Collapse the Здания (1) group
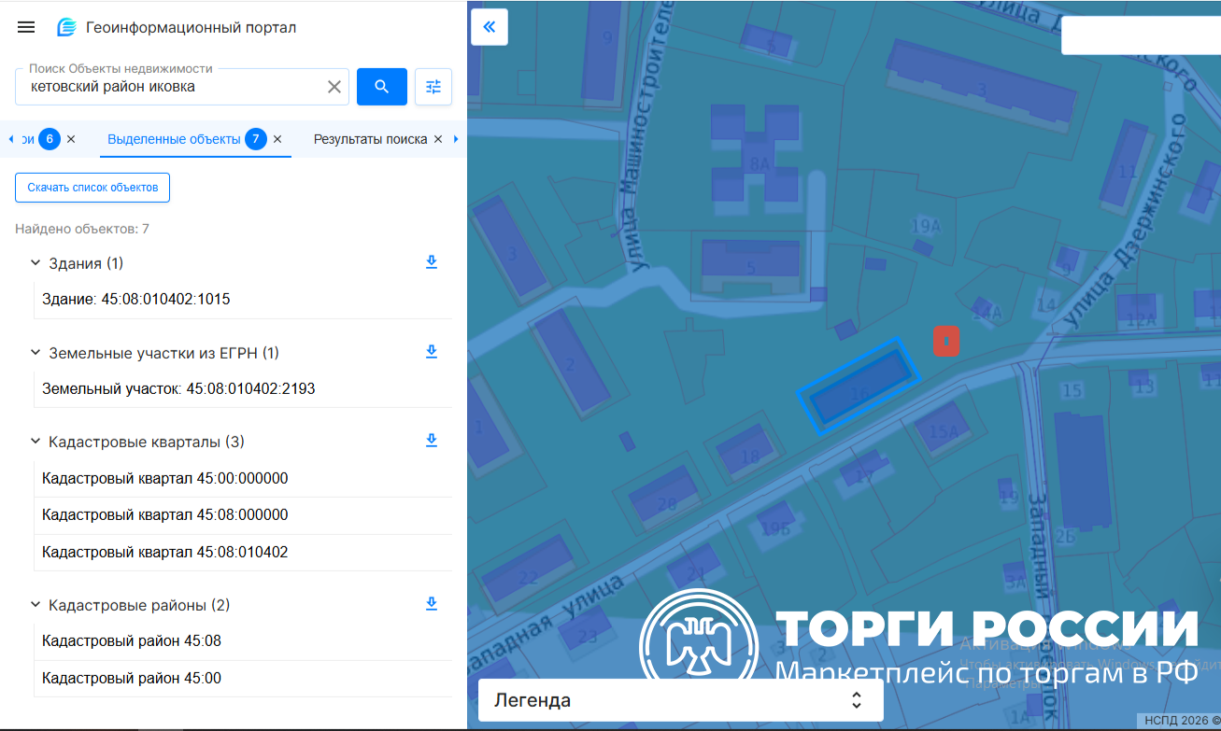1221x731 pixels. coord(35,263)
